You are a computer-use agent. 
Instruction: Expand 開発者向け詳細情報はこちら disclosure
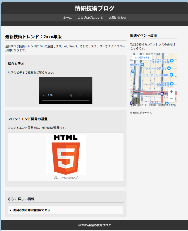[x=66, y=210]
